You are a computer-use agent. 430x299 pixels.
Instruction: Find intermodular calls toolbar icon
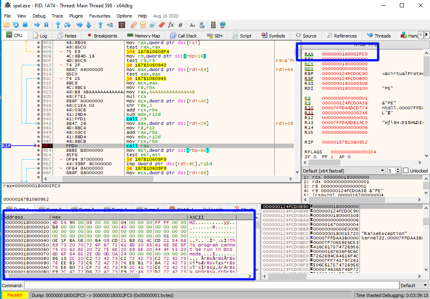[x=202, y=25]
